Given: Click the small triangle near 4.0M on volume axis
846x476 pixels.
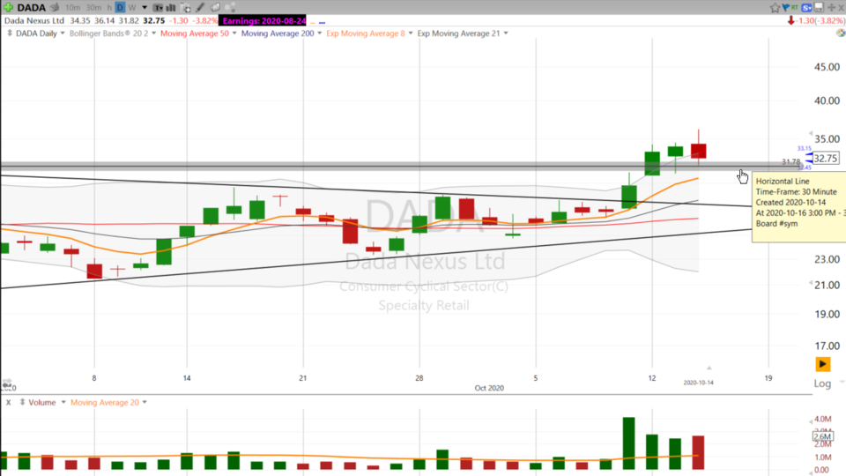Looking at the screenshot, I should 810,422.
